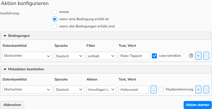Screen dimensions: 212x109
Task: Open the Filter 'enthält' dropdown
Action: 101,56
